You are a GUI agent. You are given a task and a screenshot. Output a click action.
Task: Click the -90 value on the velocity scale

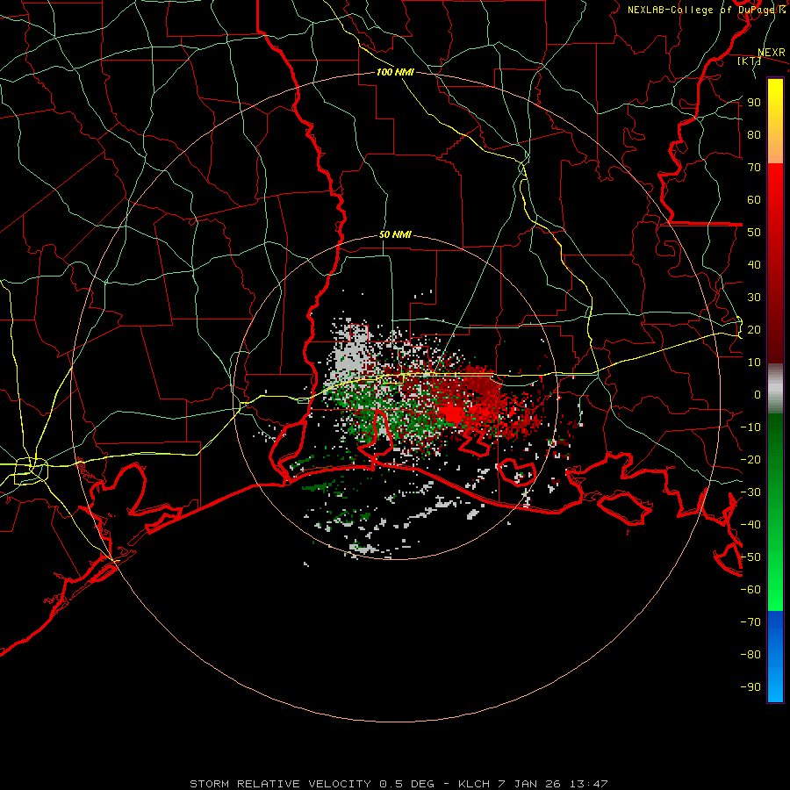click(750, 687)
